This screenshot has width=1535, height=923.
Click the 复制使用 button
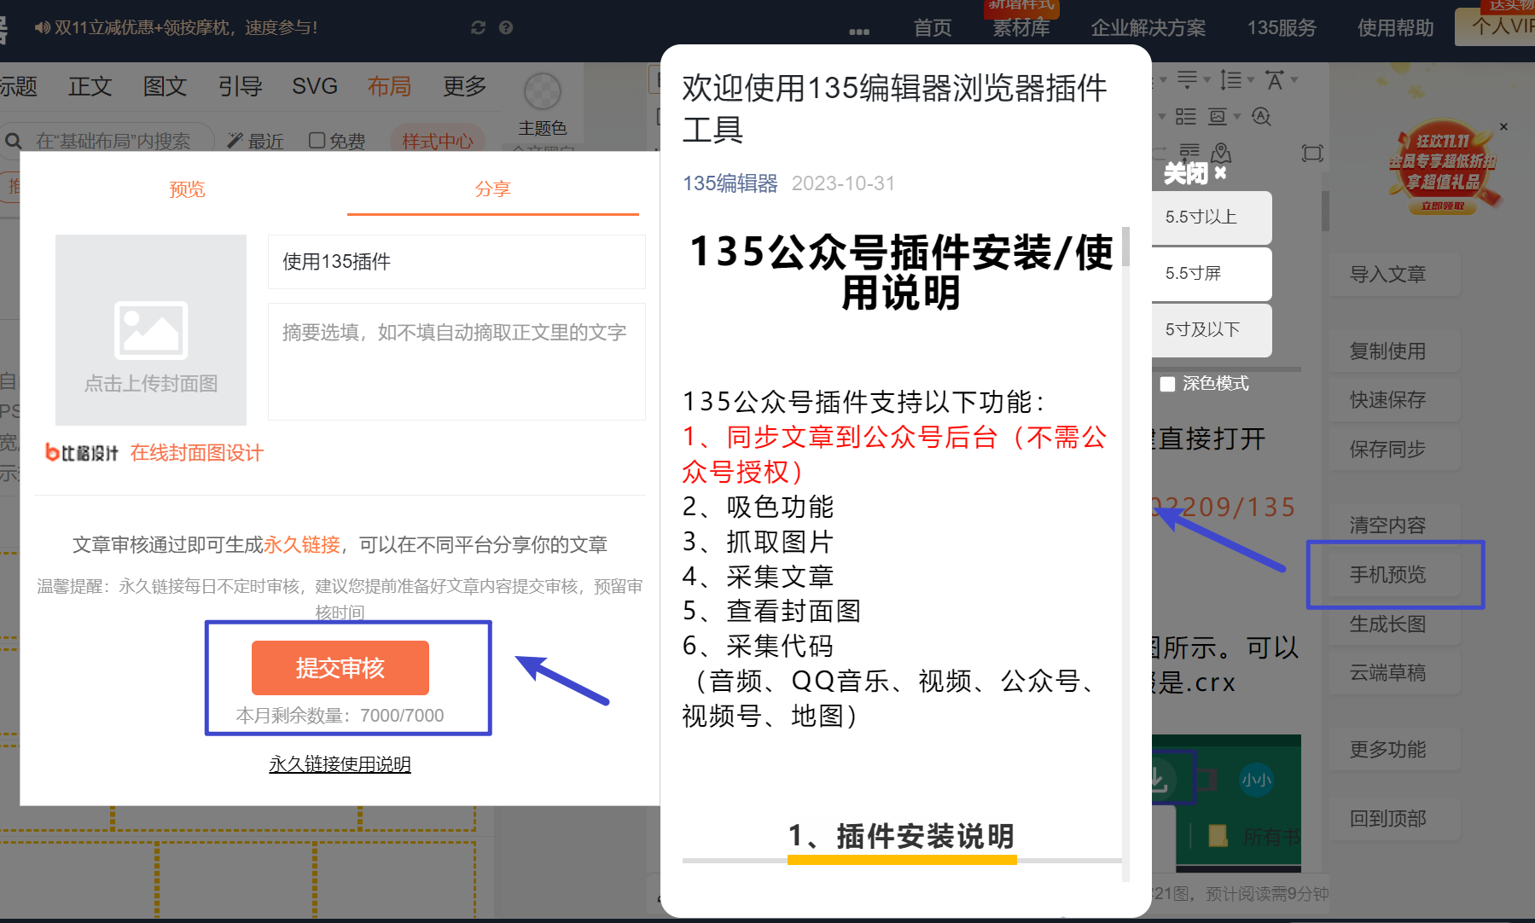pos(1394,351)
